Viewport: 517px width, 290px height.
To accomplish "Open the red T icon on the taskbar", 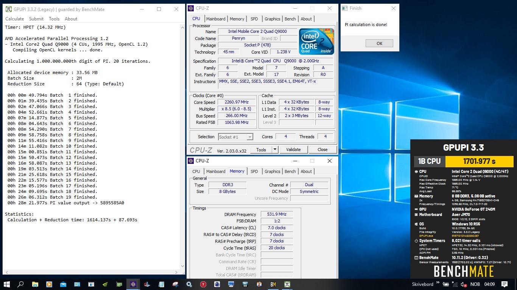I will tap(203, 284).
